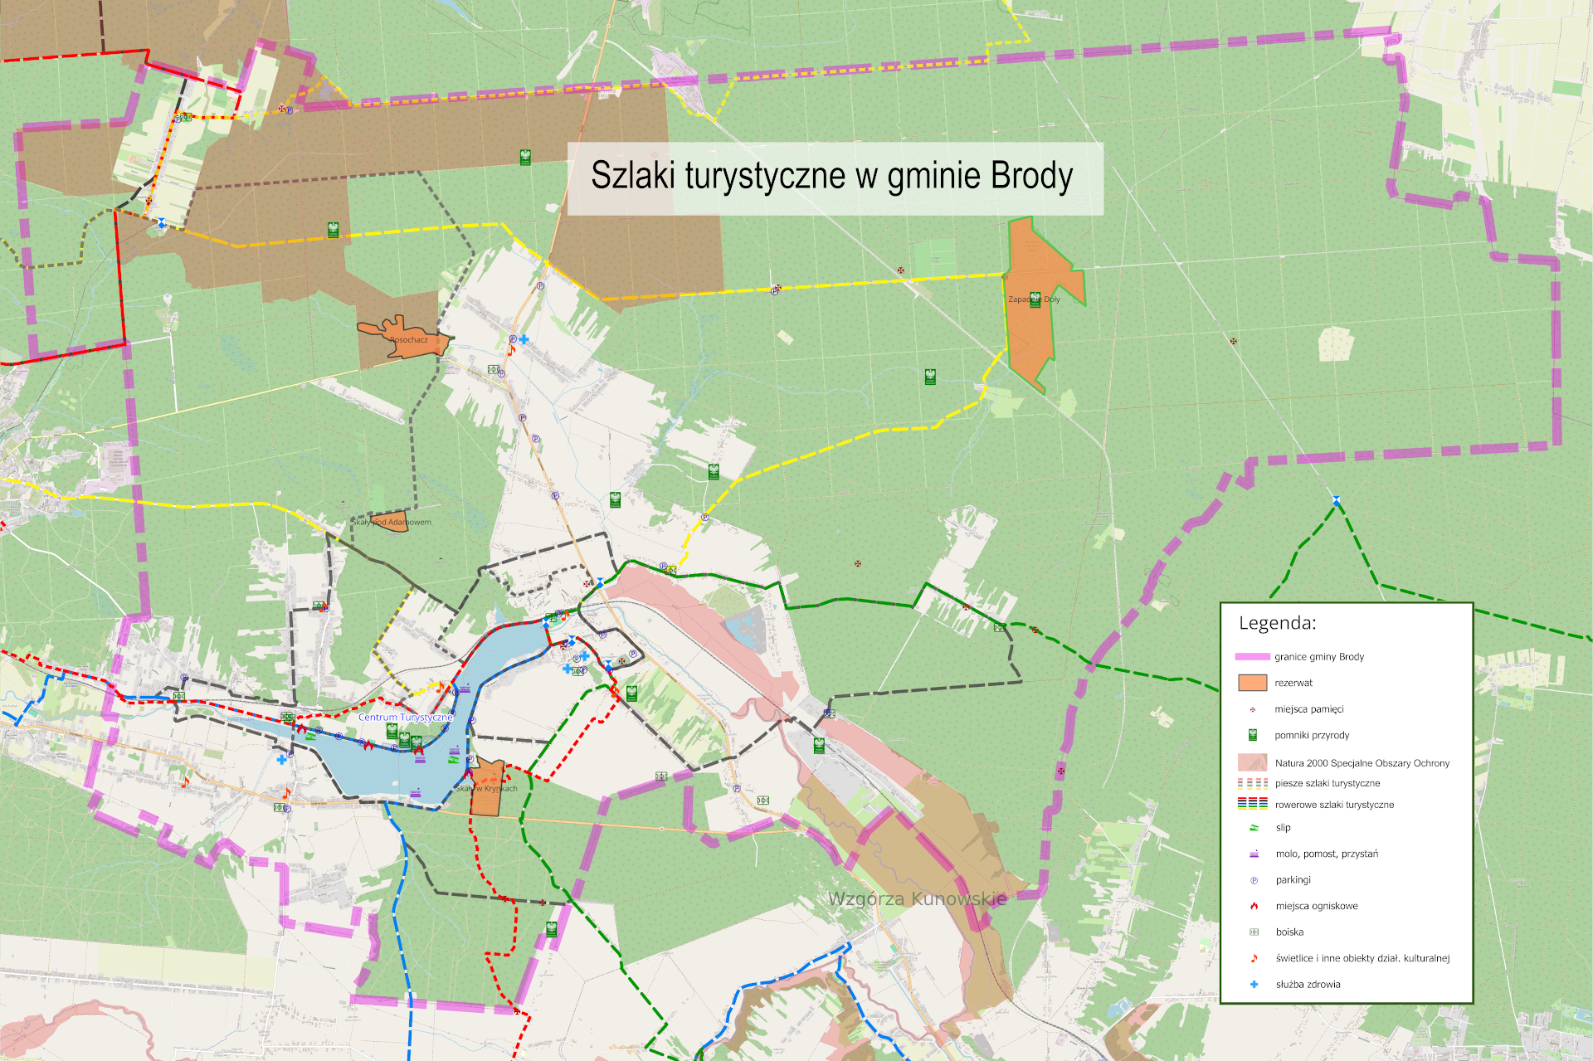Screen dimensions: 1593x1061
Task: Click the map title 'Szlaki turystyczne w gminie Brody'
Action: (x=832, y=176)
